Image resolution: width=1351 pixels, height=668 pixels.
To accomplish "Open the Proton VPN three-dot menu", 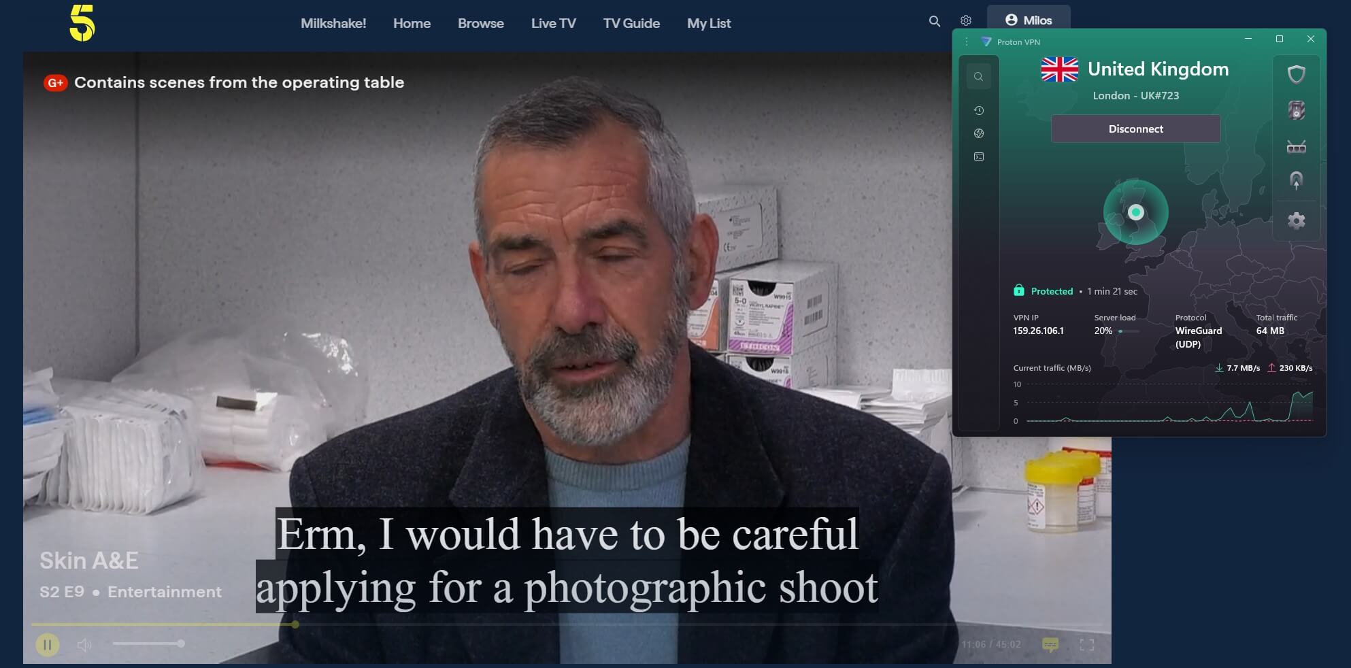I will [966, 41].
